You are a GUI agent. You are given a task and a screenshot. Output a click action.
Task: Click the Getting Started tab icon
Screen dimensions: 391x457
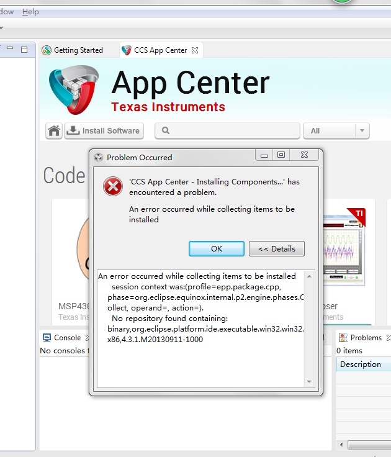coord(47,50)
